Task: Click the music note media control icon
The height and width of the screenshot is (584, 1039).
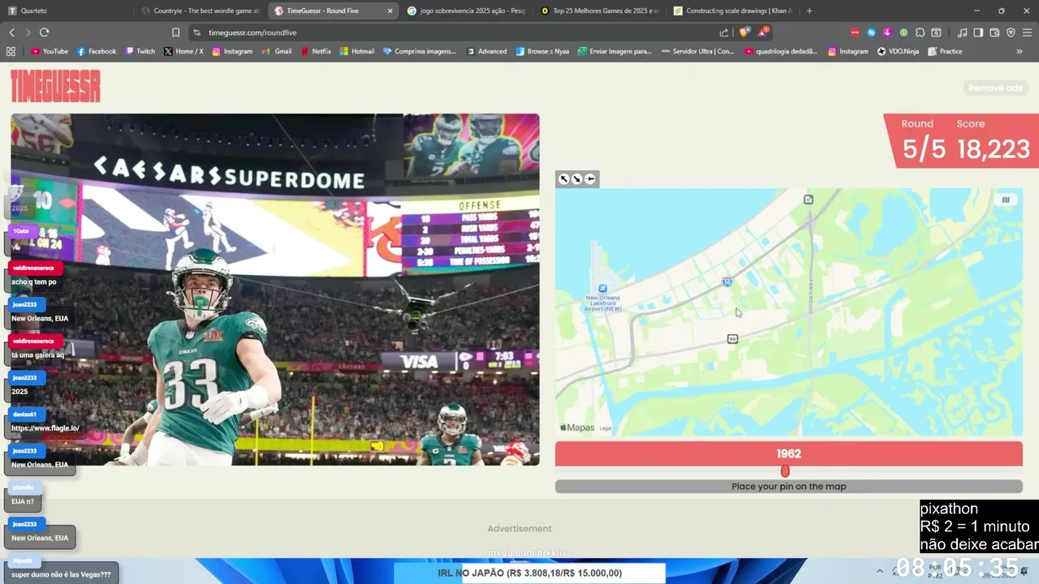Action: coord(962,32)
